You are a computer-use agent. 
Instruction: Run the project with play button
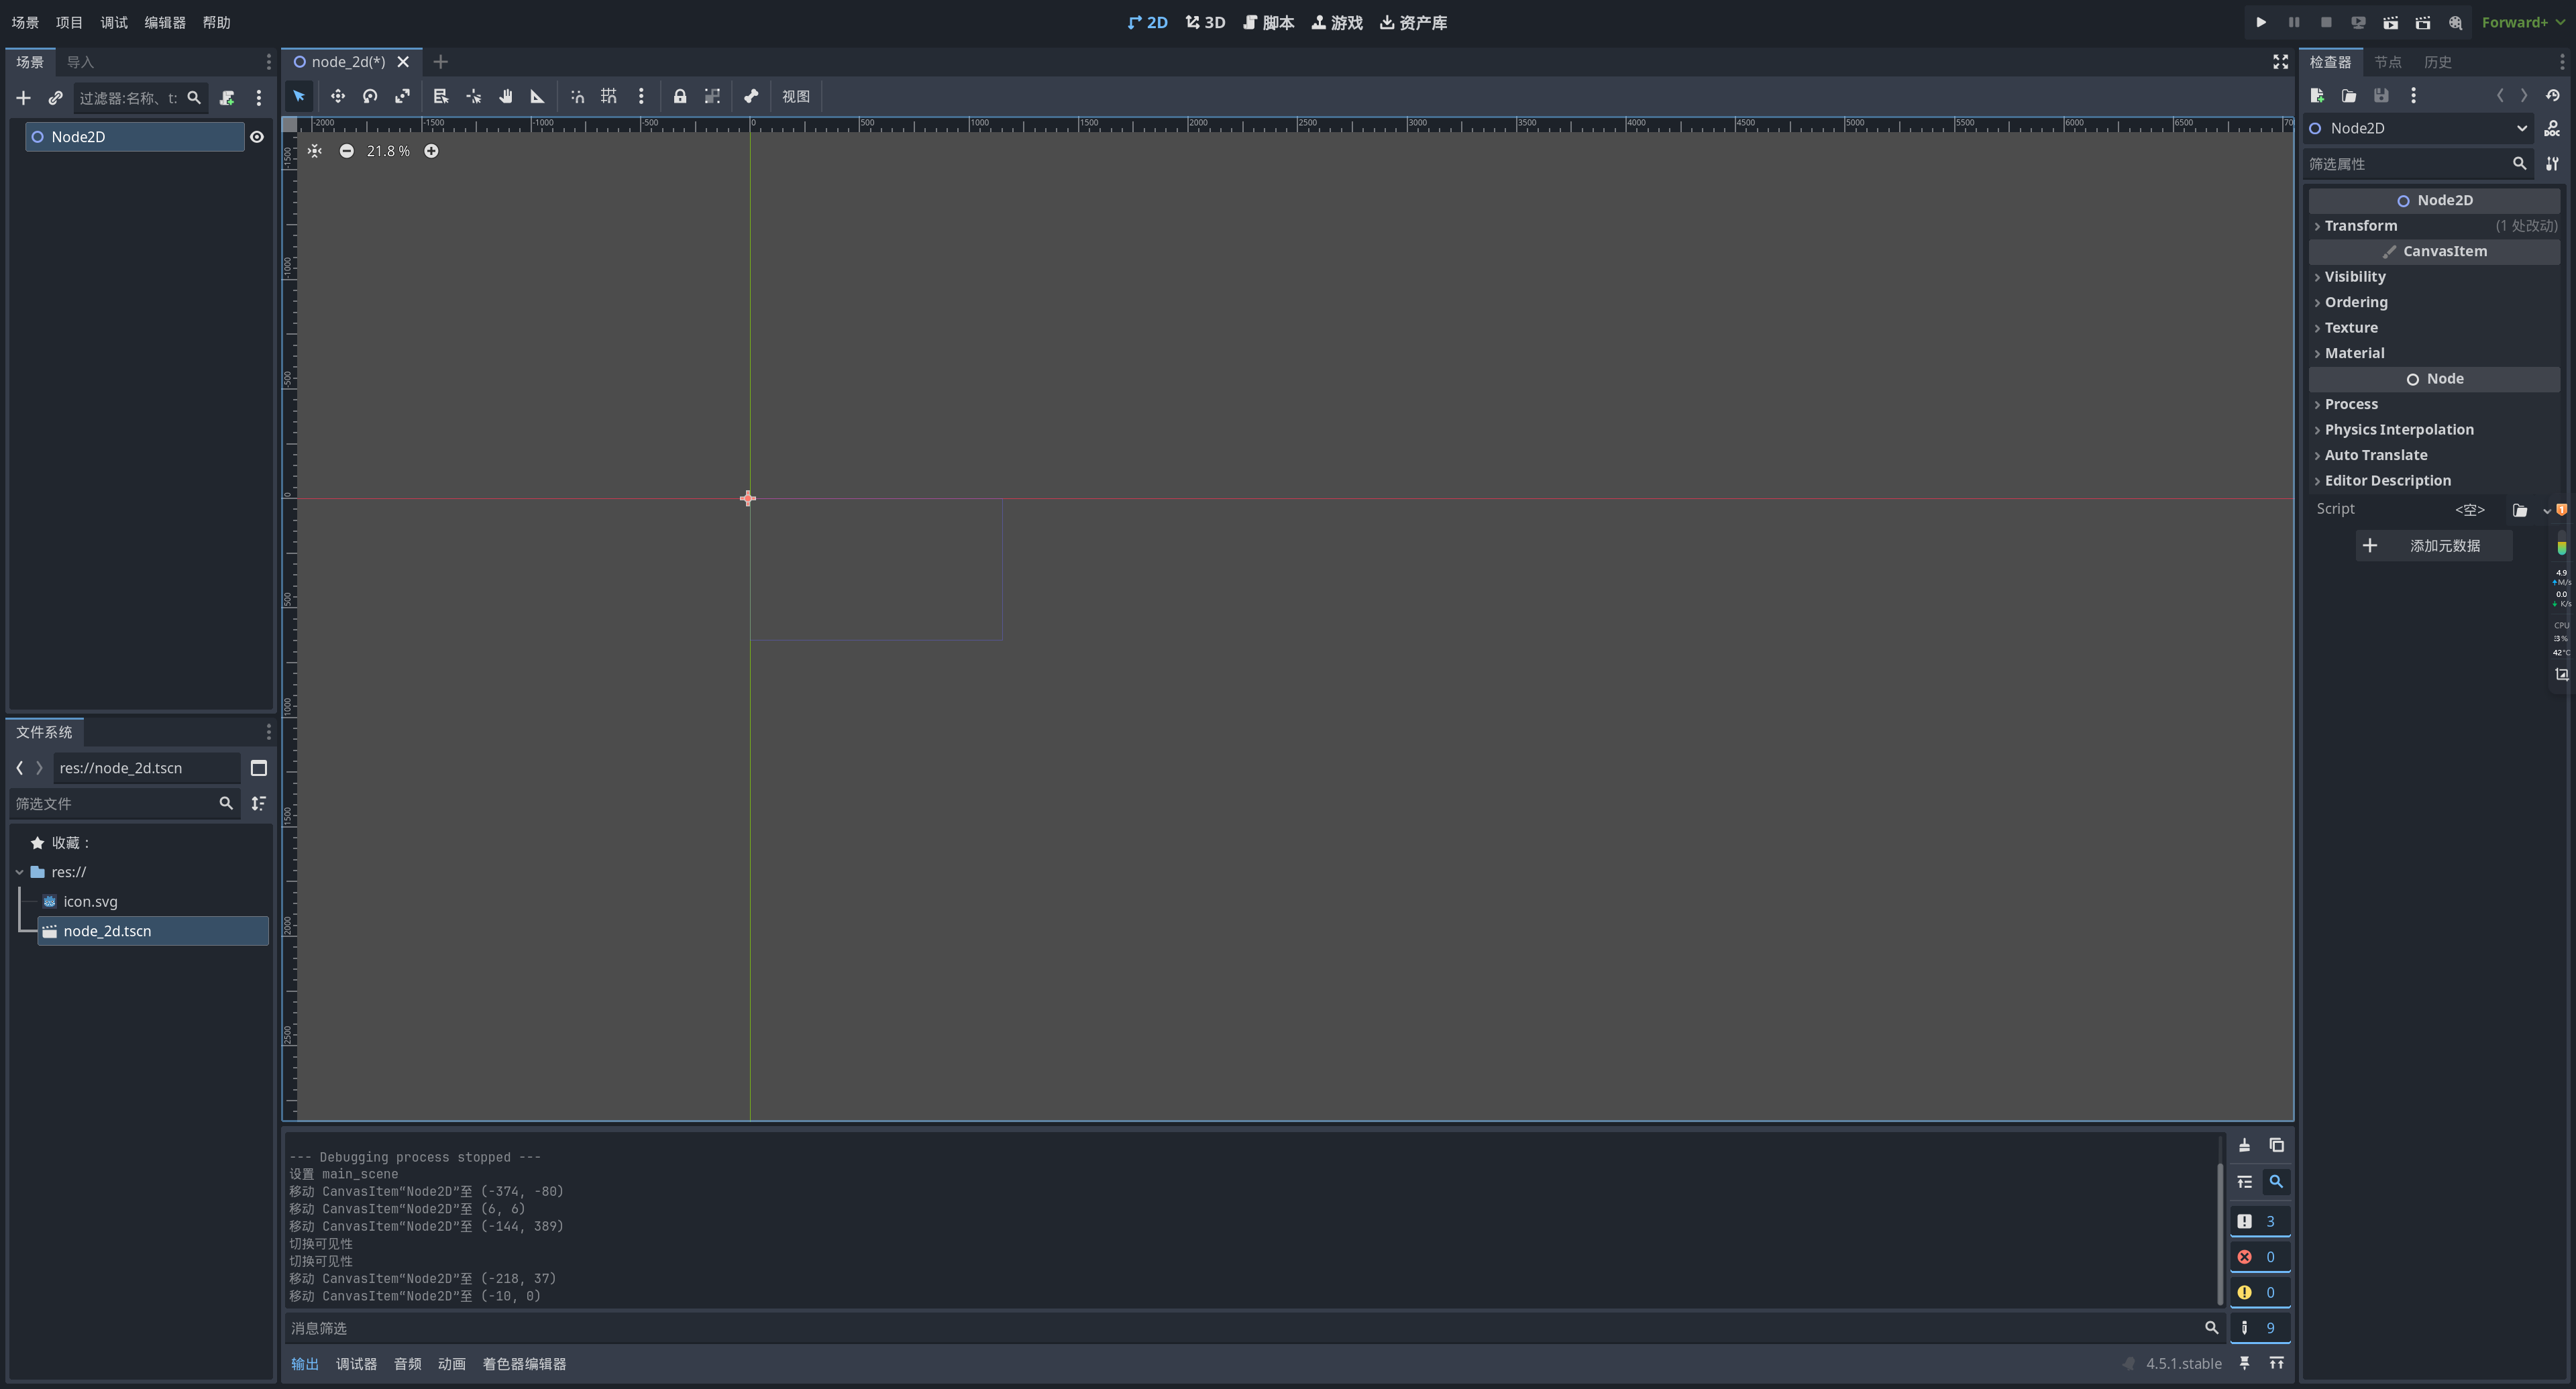2261,22
